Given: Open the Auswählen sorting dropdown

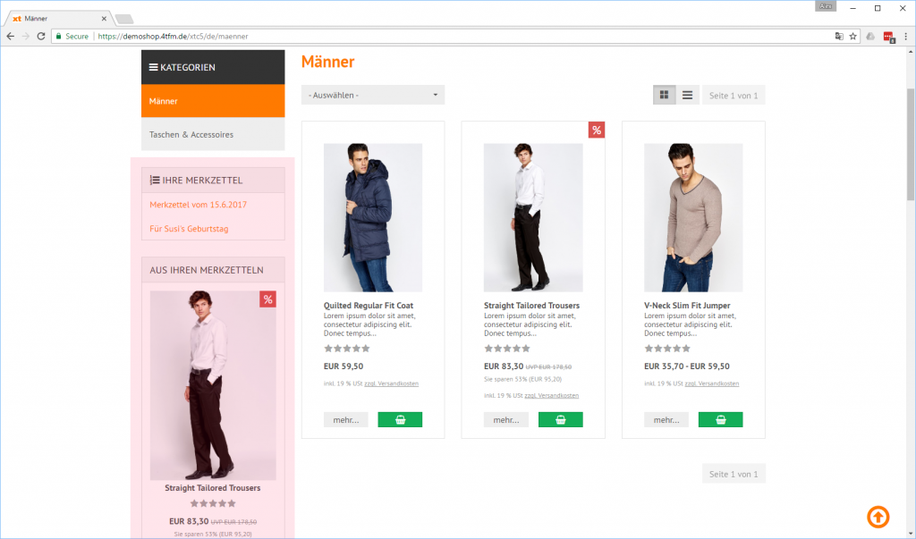Looking at the screenshot, I should (x=373, y=95).
